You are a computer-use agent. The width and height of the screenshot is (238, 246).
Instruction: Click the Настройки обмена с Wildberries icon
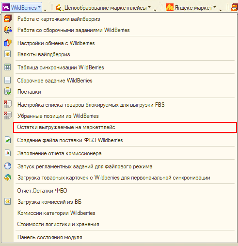point(8,43)
